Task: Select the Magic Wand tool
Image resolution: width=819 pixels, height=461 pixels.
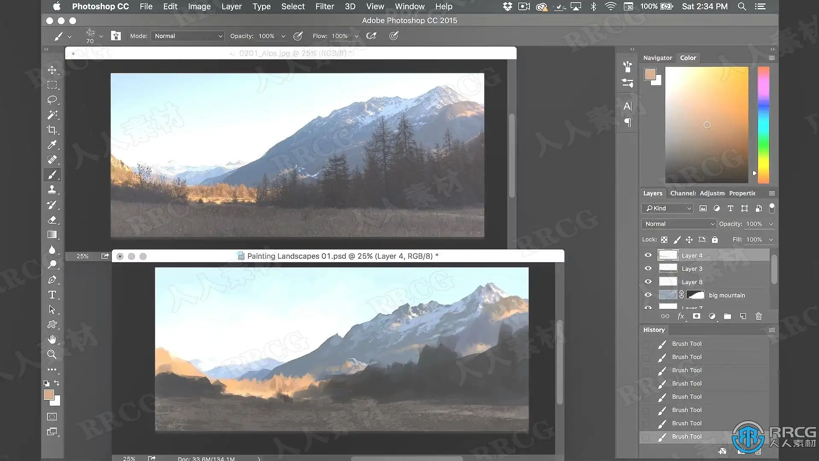Action: [x=52, y=114]
